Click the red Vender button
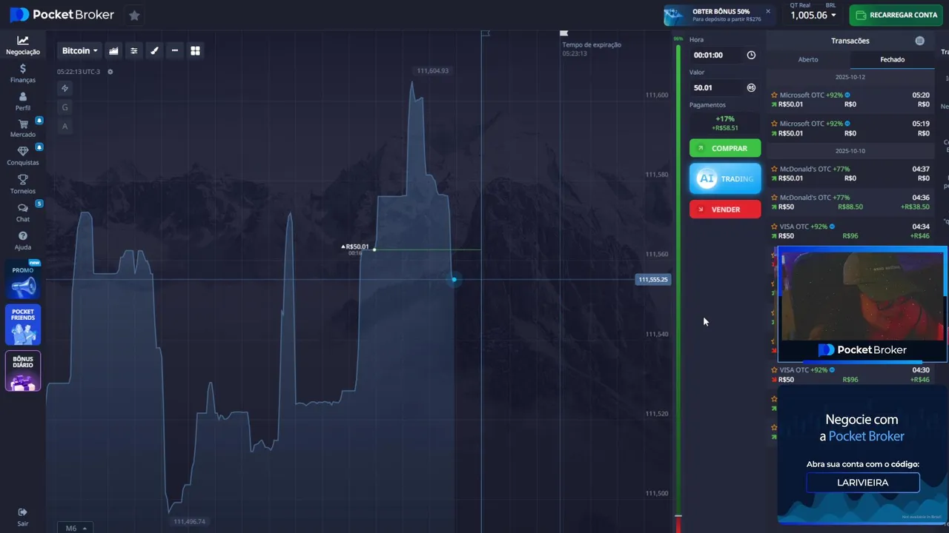This screenshot has height=533, width=949. pyautogui.click(x=725, y=209)
